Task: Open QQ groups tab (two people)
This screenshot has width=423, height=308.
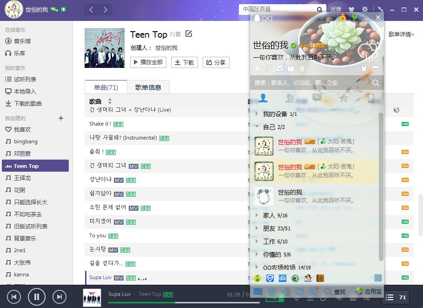Action: (x=290, y=98)
